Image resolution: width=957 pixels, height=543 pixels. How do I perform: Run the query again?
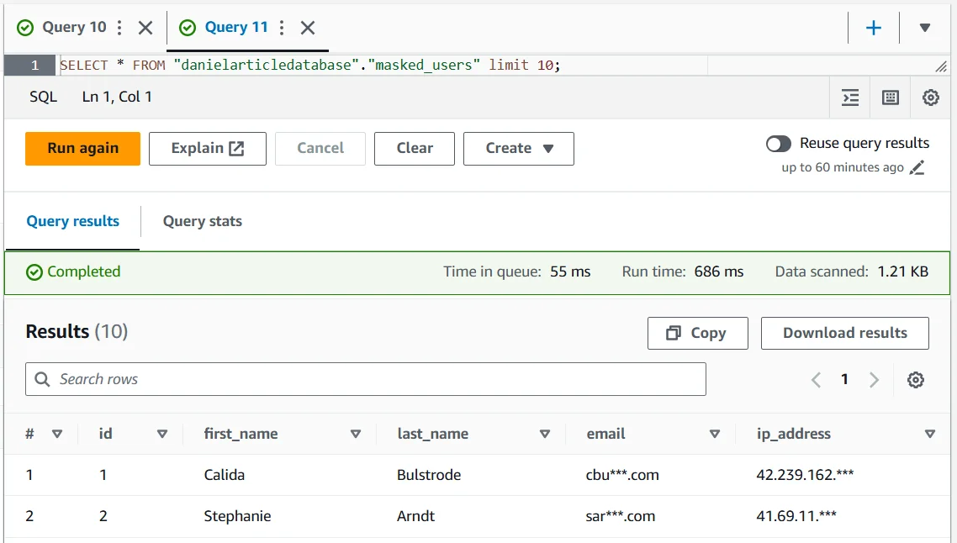pyautogui.click(x=82, y=148)
